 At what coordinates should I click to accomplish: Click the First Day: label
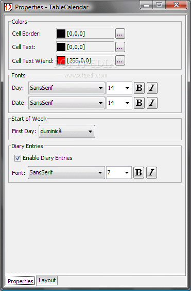tap(24, 131)
